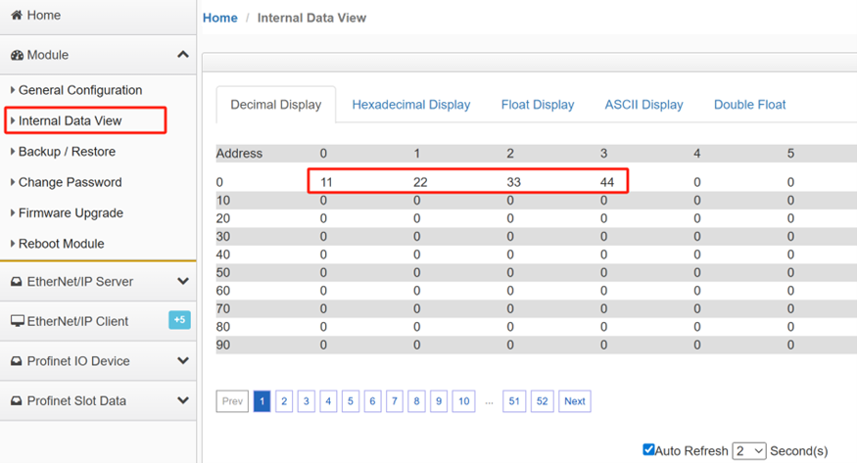
Task: Switch to the Float Display tab
Action: 538,105
